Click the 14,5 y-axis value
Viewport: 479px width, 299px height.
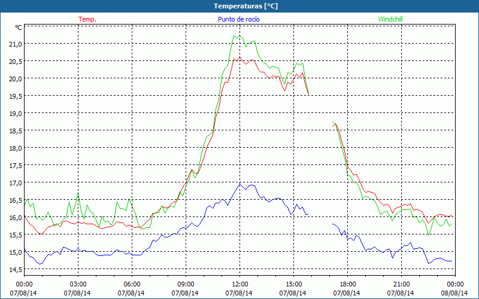16,270
